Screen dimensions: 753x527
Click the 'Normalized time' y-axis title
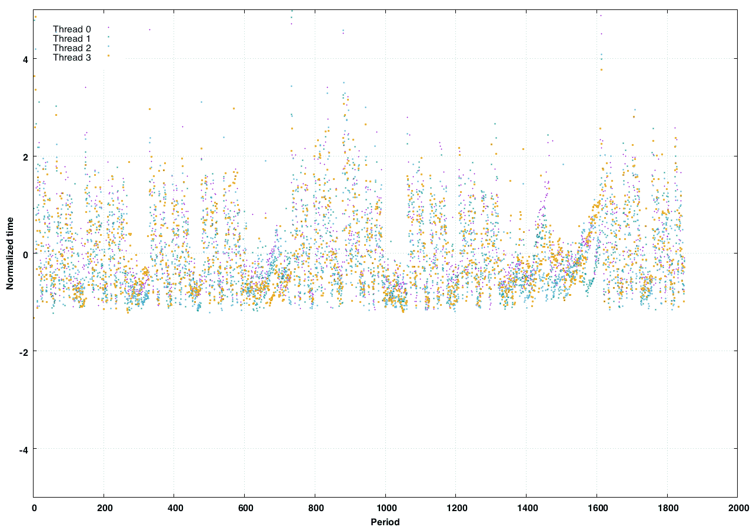(x=10, y=254)
